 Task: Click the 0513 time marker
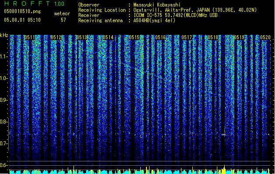coord(82,37)
